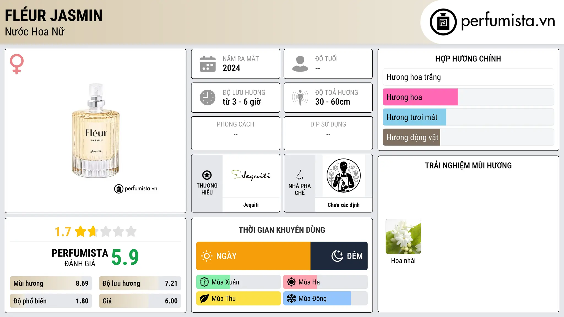This screenshot has width=564, height=317.
Task: Click the 30 - 60cm sillage value
Action: coord(332,102)
